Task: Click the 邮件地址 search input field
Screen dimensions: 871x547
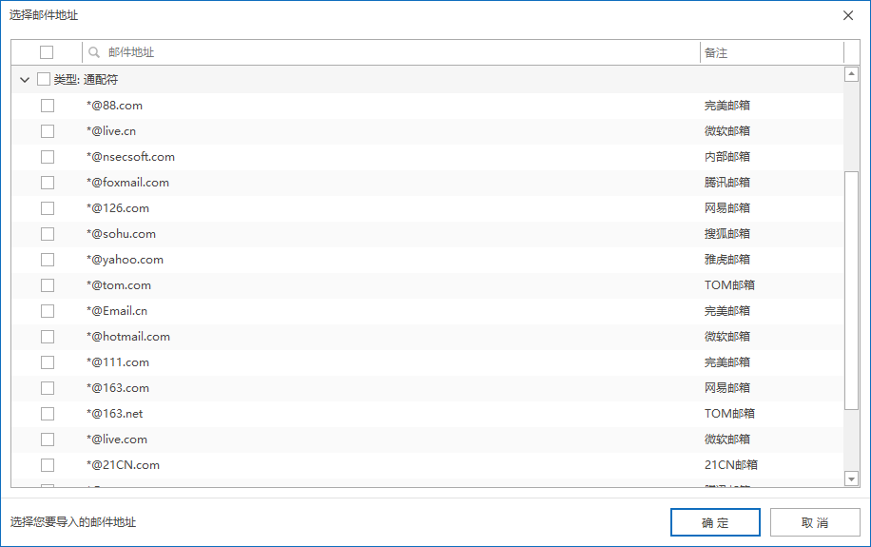Action: click(x=391, y=52)
